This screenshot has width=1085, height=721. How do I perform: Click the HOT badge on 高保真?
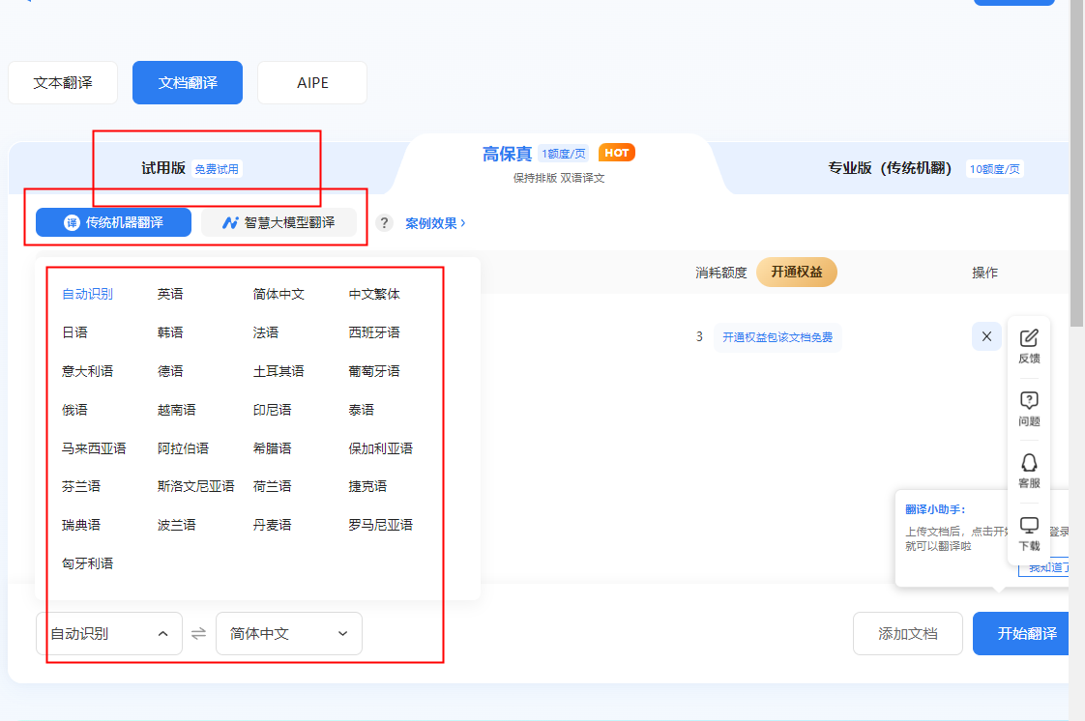point(616,152)
